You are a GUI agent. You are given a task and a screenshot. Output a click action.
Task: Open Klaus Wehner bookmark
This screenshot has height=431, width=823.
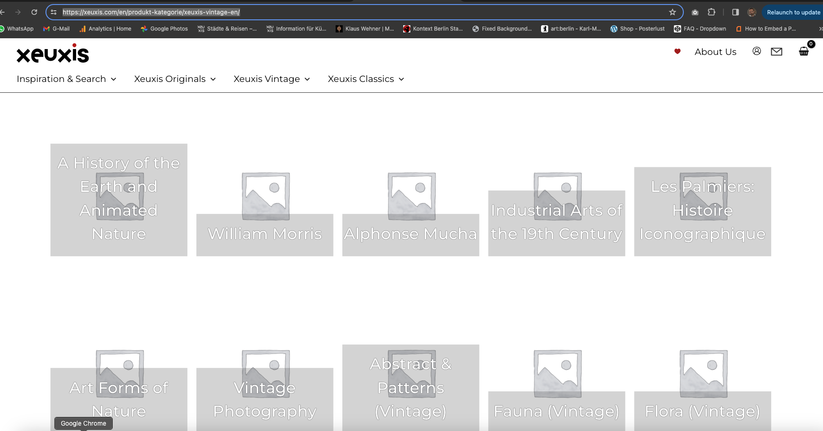click(x=365, y=28)
